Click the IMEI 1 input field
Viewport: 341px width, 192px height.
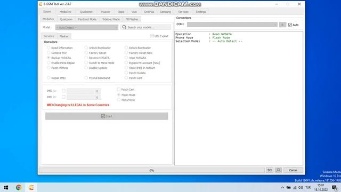tap(84, 91)
